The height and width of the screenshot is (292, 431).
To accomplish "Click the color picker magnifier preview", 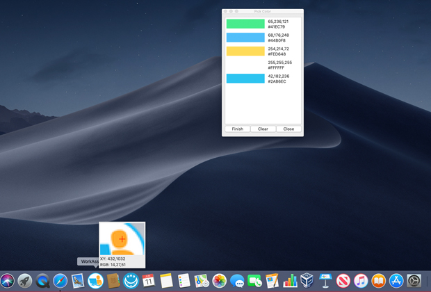I will (x=122, y=238).
